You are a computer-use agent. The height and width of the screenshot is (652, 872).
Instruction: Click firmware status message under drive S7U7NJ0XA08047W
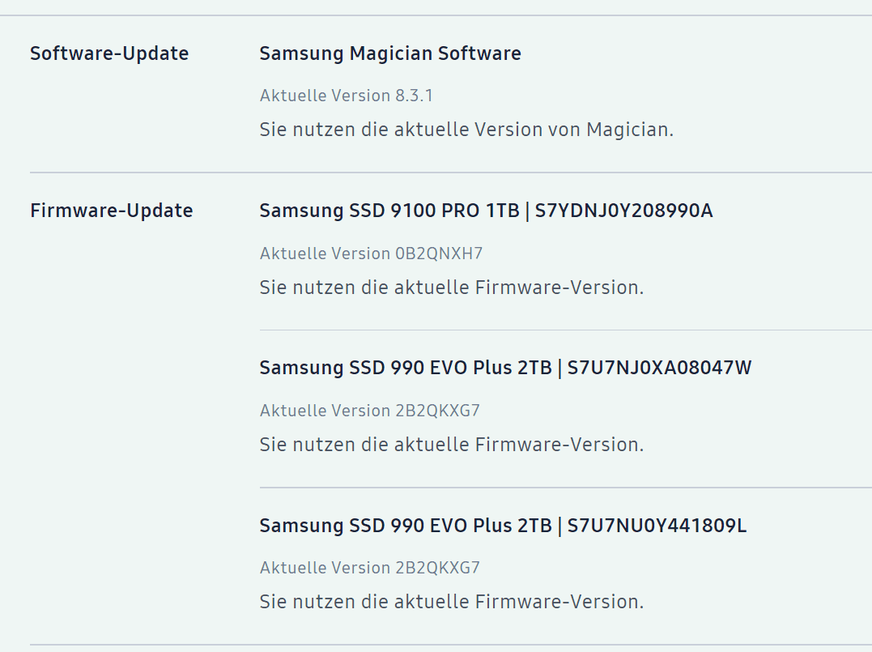pyautogui.click(x=452, y=445)
